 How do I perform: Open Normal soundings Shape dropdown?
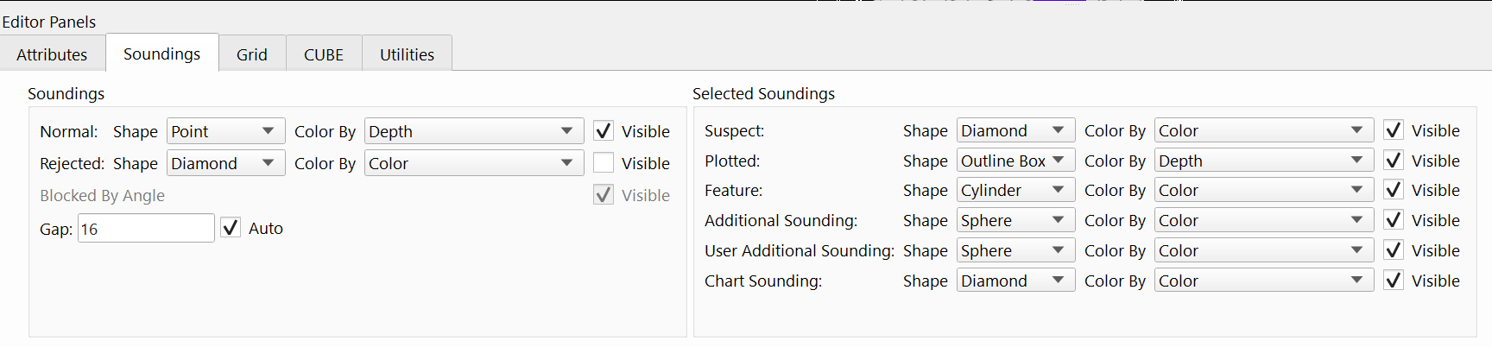[x=225, y=131]
